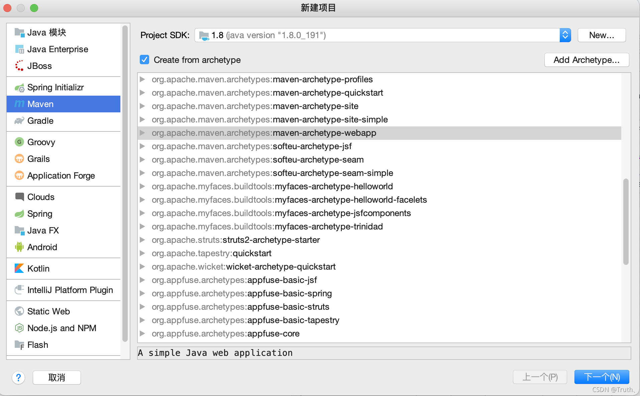Click the 取消 cancel button
The image size is (640, 396).
pos(57,378)
